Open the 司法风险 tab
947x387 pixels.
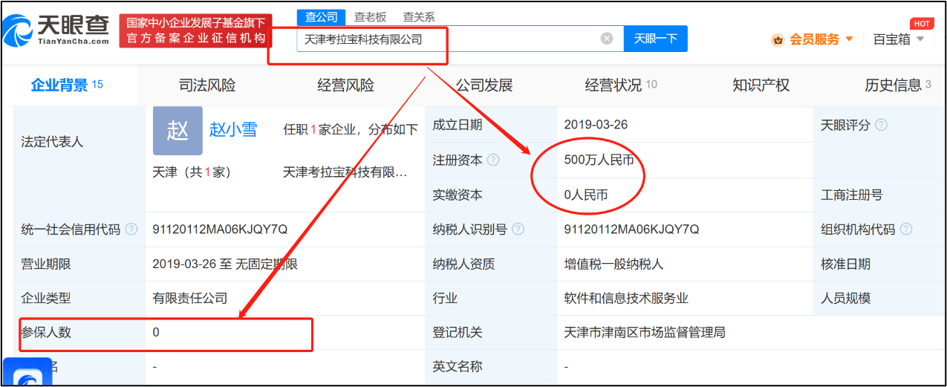click(x=207, y=85)
